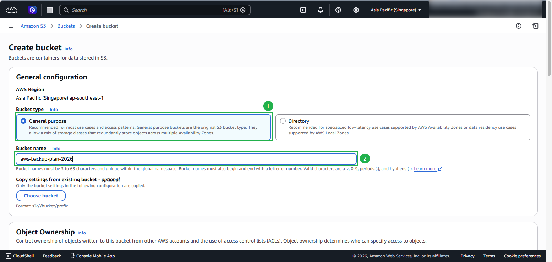This screenshot has height=262, width=552.
Task: Click the Create bucket breadcrumb text
Action: (102, 26)
